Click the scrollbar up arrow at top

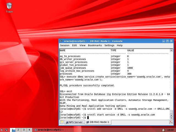tap(171, 50)
